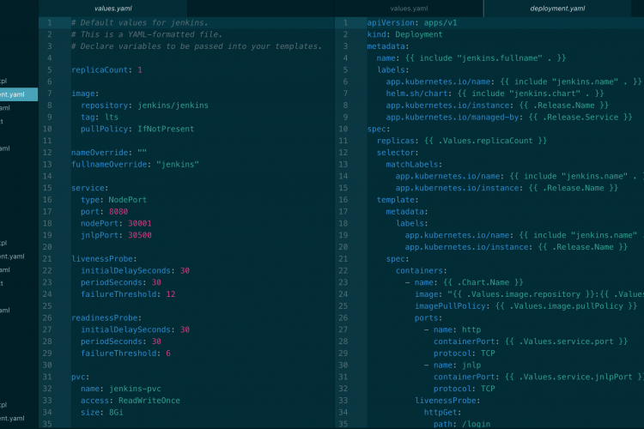Click the 'service:' key in values.yaml

click(90, 188)
